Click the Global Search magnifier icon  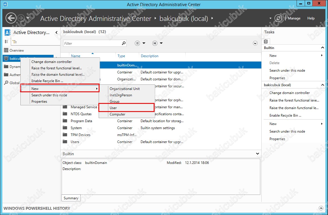click(6, 83)
